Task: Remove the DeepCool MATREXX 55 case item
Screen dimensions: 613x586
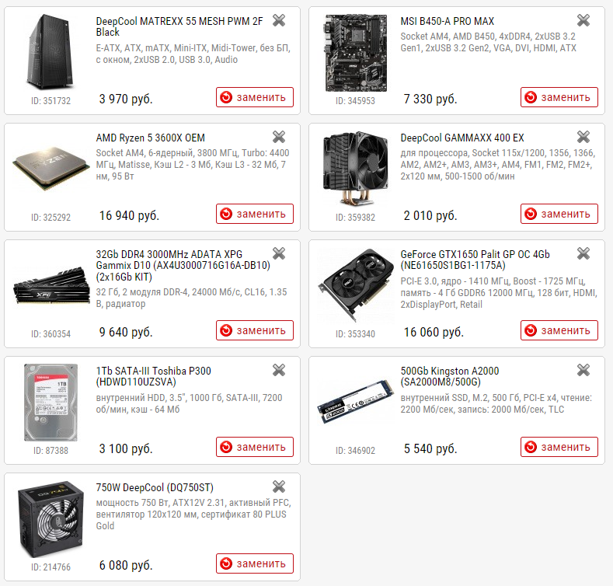Action: click(x=279, y=20)
